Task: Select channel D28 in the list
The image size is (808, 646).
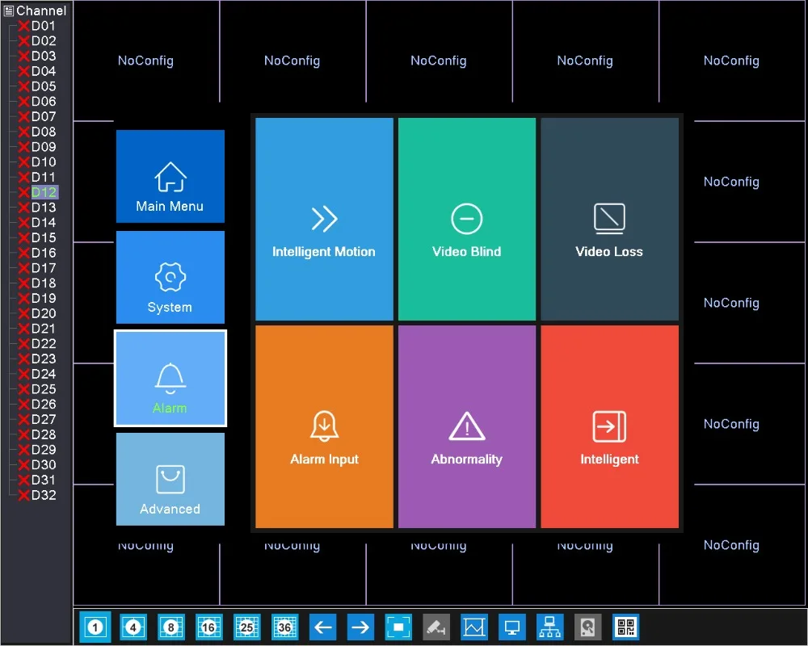Action: point(44,434)
